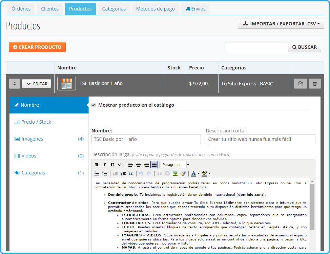This screenshot has width=330, height=254.
Task: Focus the Descripción corta input field
Action: (260, 139)
